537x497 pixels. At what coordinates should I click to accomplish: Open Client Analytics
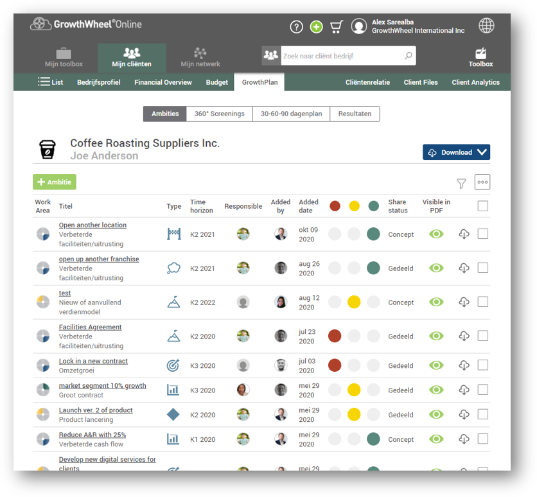click(475, 82)
